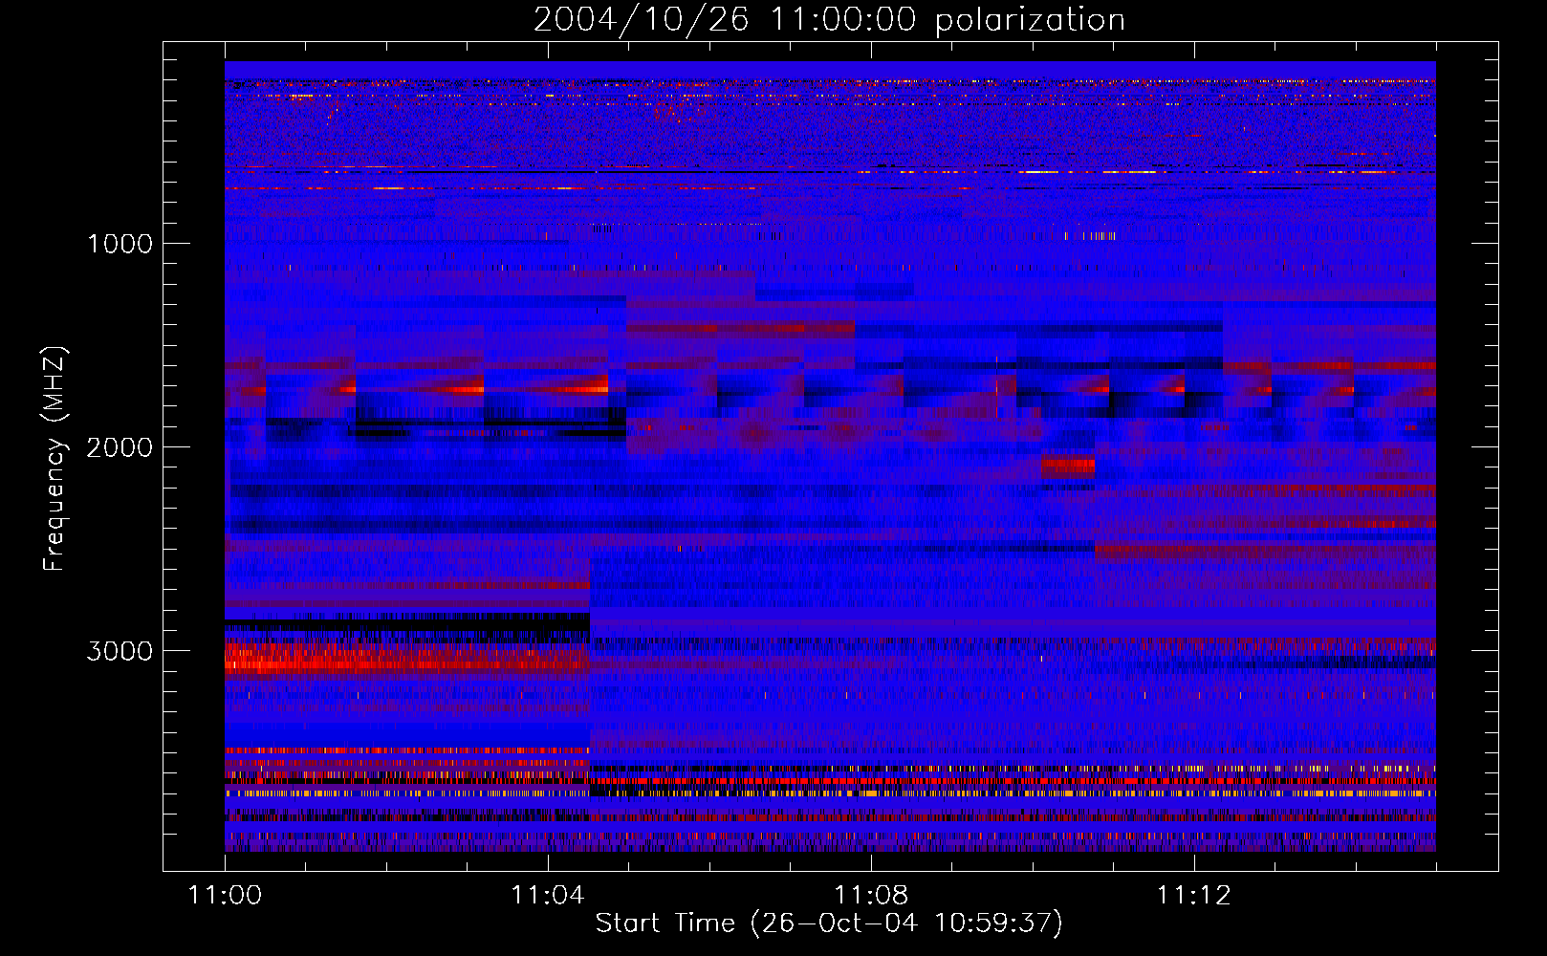Click the plot title "2004/10/26 11:00:00 polarization"
1547x956 pixels.
829,19
